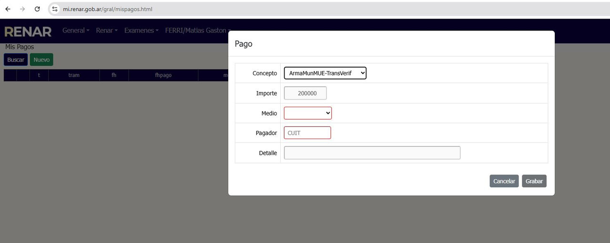Click the browser forward arrow
610x243 pixels.
(22, 9)
